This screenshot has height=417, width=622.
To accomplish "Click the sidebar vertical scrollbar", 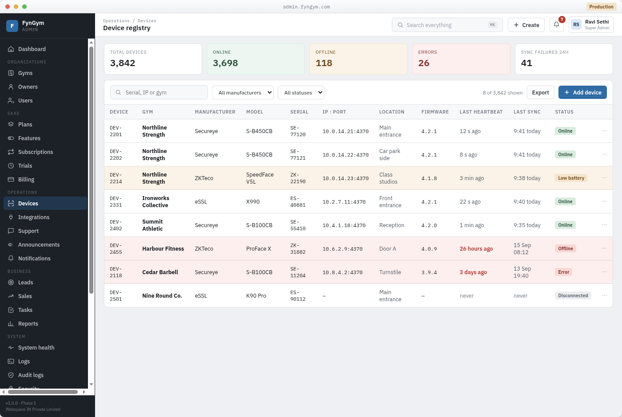I will click(x=91, y=170).
